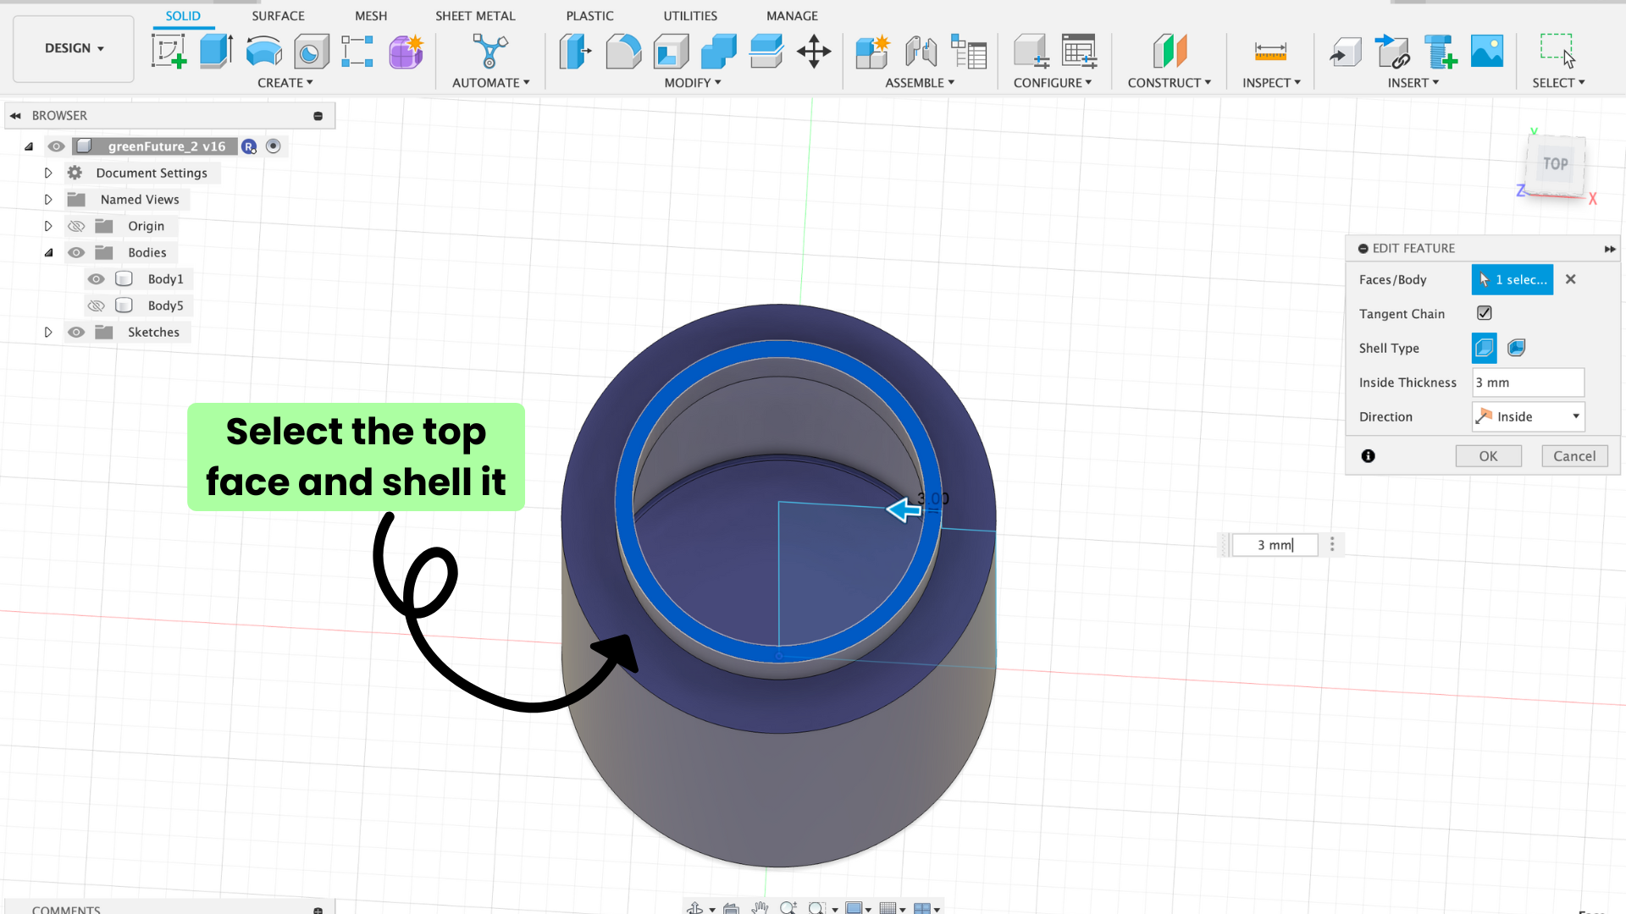Select the Combine tool icon
Image resolution: width=1626 pixels, height=914 pixels.
pyautogui.click(x=719, y=52)
